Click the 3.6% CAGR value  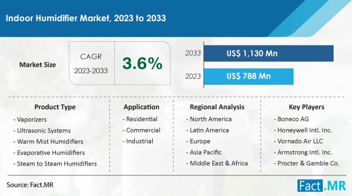(142, 63)
